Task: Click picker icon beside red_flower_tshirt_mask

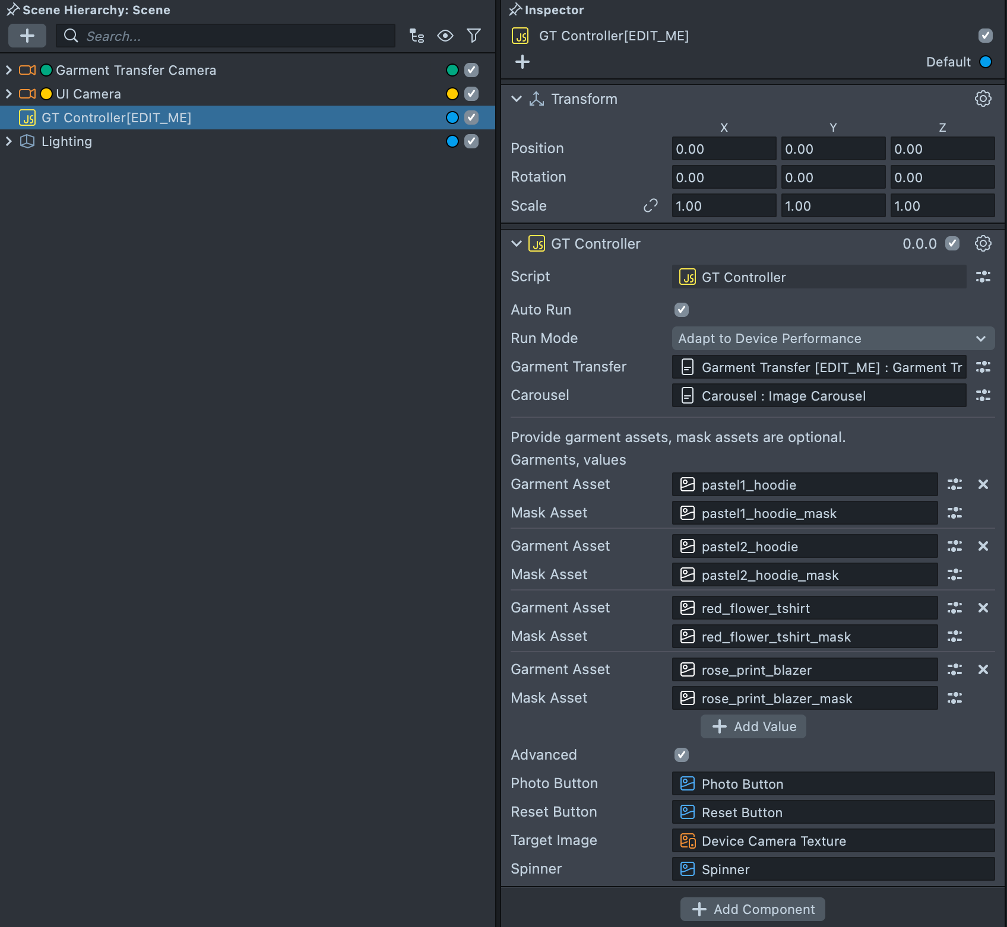Action: (x=955, y=636)
